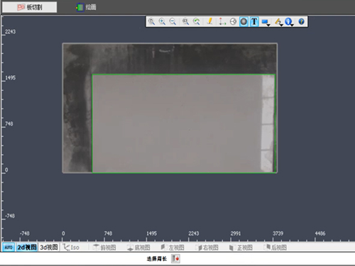
Task: Click the 板切割 button
Action: pos(30,7)
